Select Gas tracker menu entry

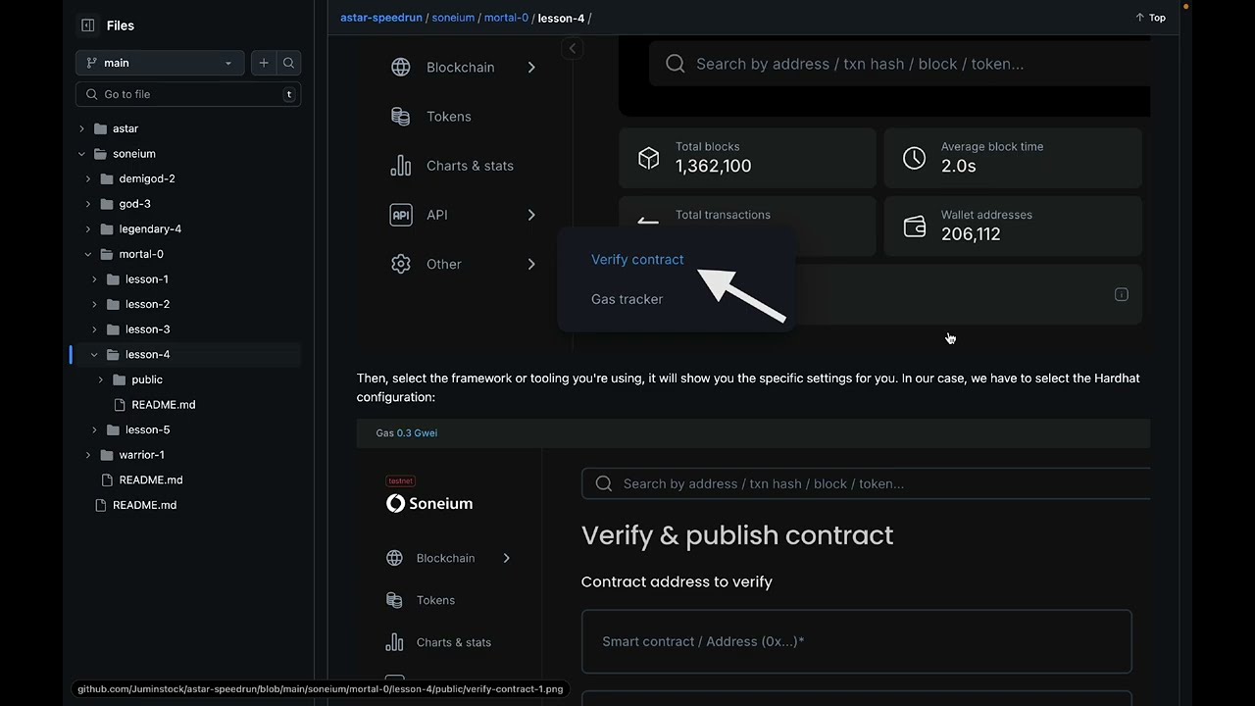click(x=627, y=299)
